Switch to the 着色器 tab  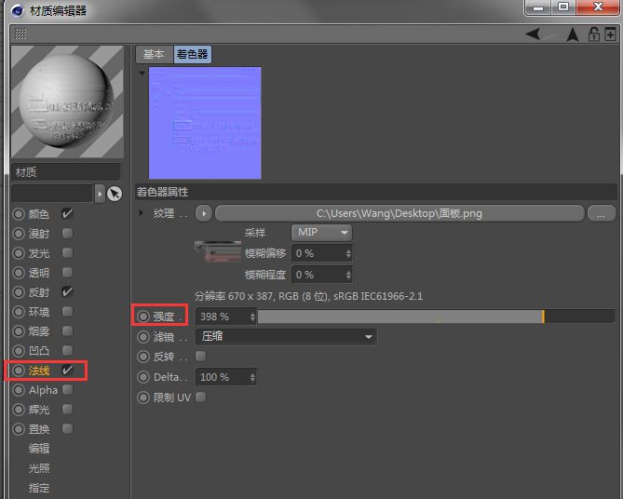click(193, 54)
